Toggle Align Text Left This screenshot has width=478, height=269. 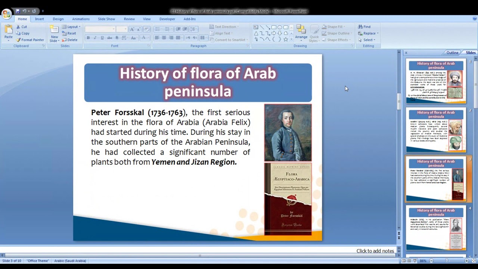tap(157, 38)
